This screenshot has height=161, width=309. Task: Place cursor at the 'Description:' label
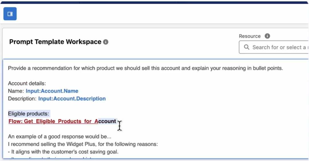[x=22, y=99]
